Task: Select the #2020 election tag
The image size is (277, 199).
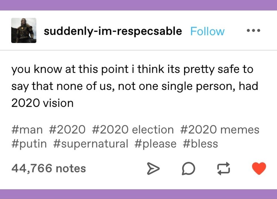Action: click(x=133, y=130)
